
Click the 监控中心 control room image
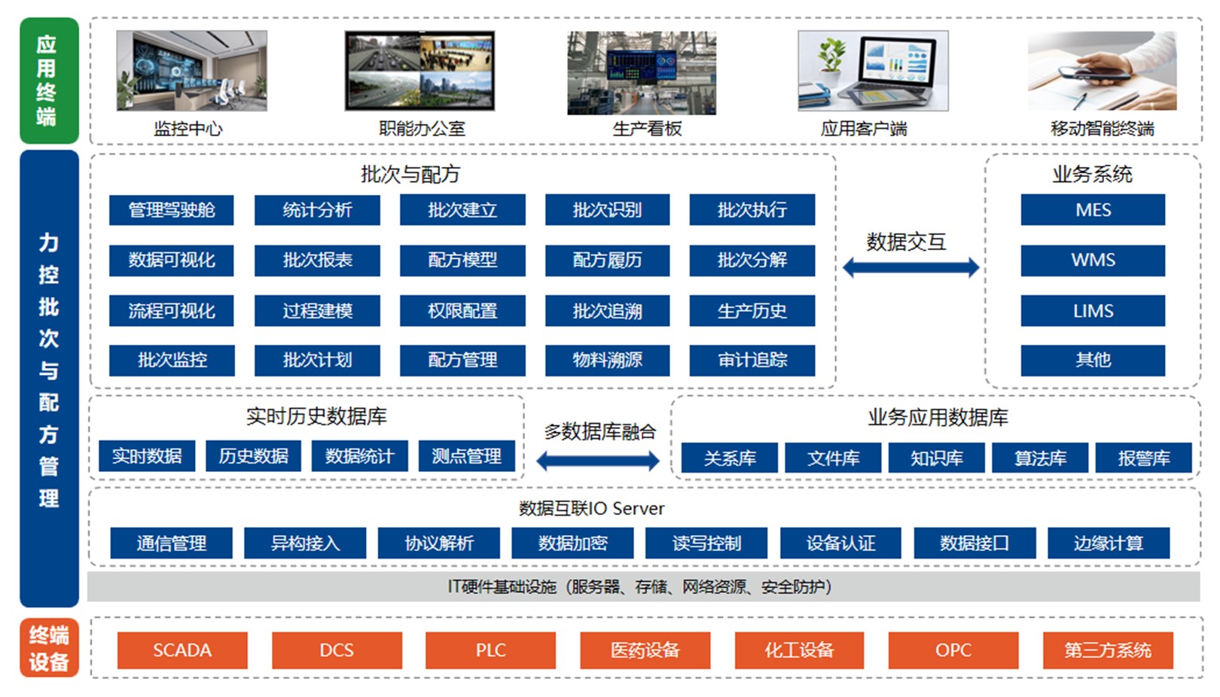[191, 71]
